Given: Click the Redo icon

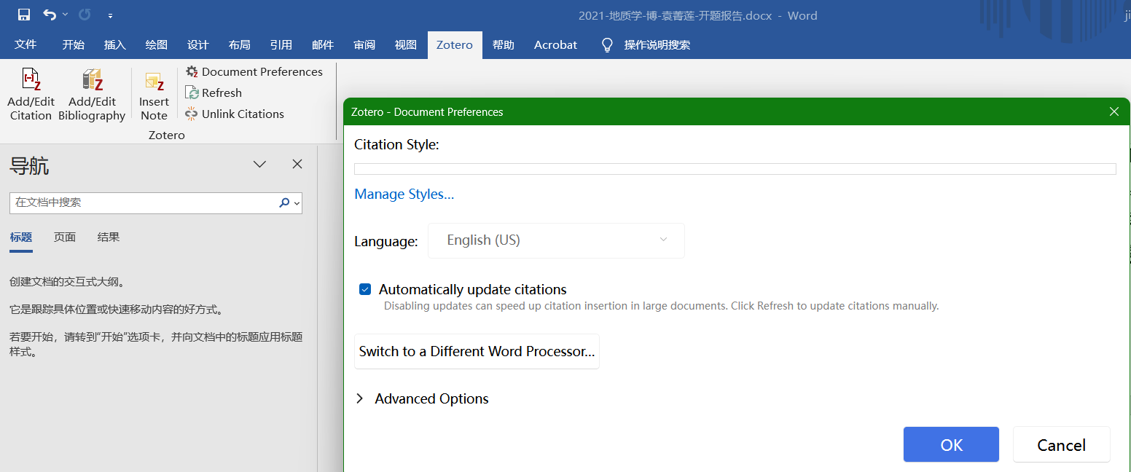Looking at the screenshot, I should point(85,15).
